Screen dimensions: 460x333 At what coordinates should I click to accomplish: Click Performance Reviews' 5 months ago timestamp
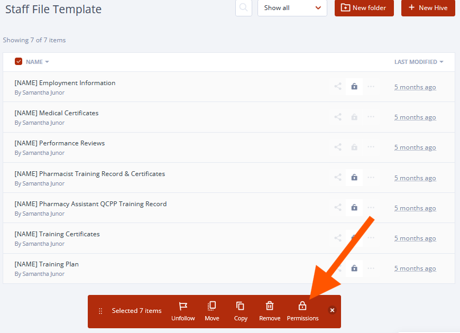[x=415, y=147]
